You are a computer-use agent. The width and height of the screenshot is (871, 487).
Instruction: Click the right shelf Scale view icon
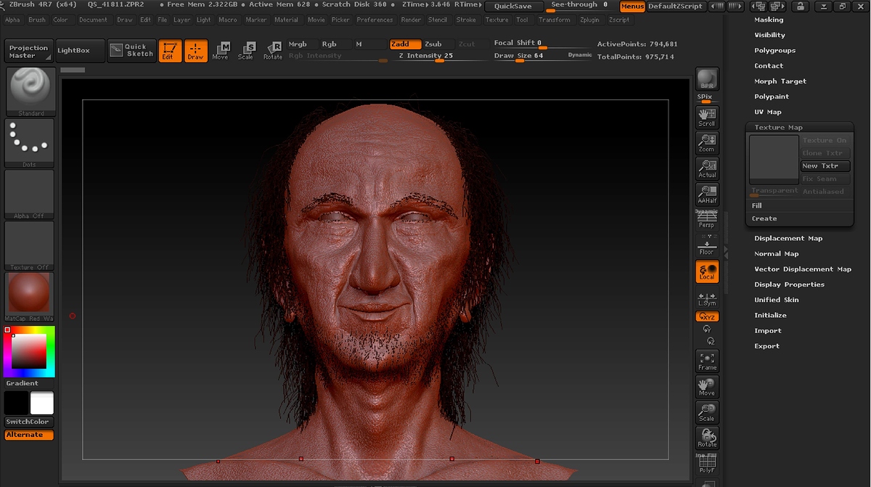click(x=707, y=412)
